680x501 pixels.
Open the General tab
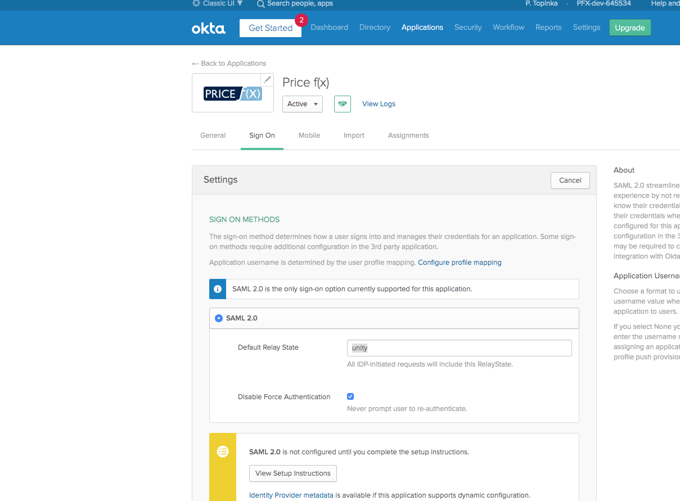213,136
